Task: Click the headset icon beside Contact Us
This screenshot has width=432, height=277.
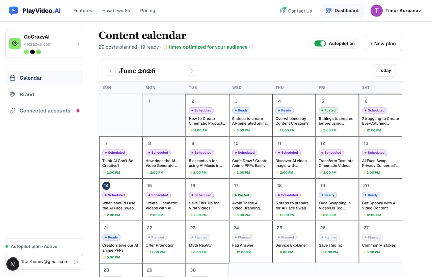Action: point(283,10)
